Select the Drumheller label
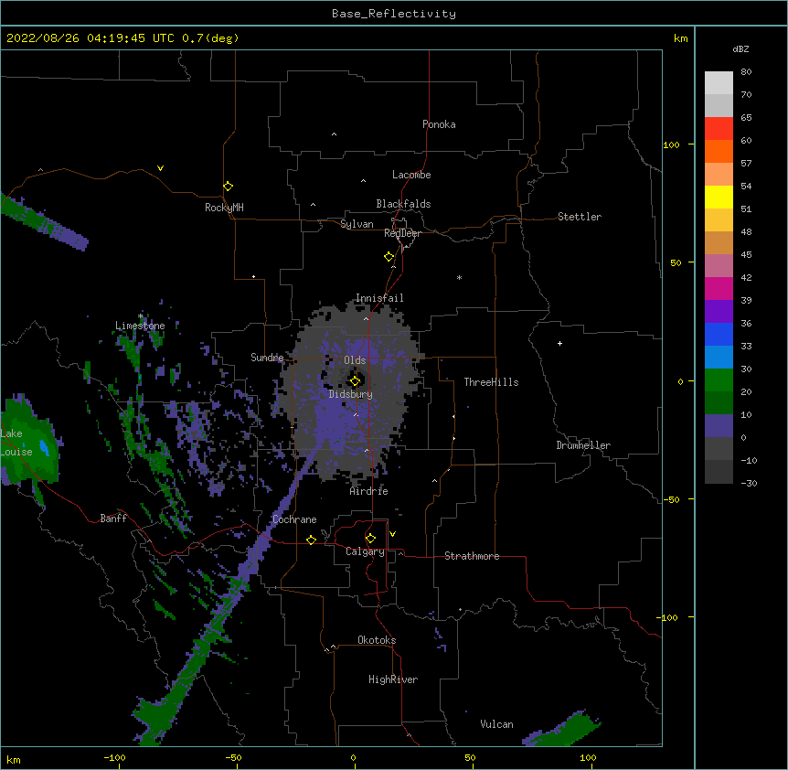 tap(583, 445)
